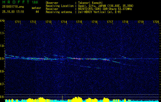This screenshot has width=161, height=102.
Task: Click the 1714 time axis marker
Action: point(64,22)
